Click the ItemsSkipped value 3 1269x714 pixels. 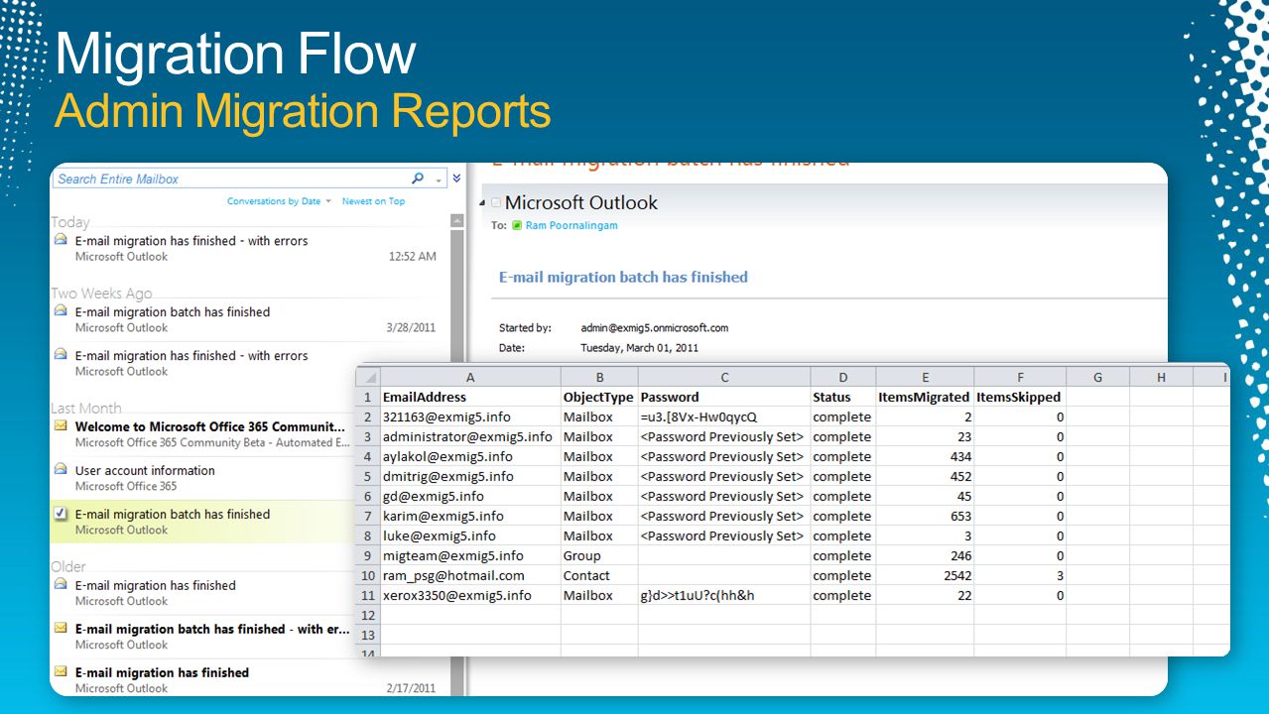tap(1020, 575)
